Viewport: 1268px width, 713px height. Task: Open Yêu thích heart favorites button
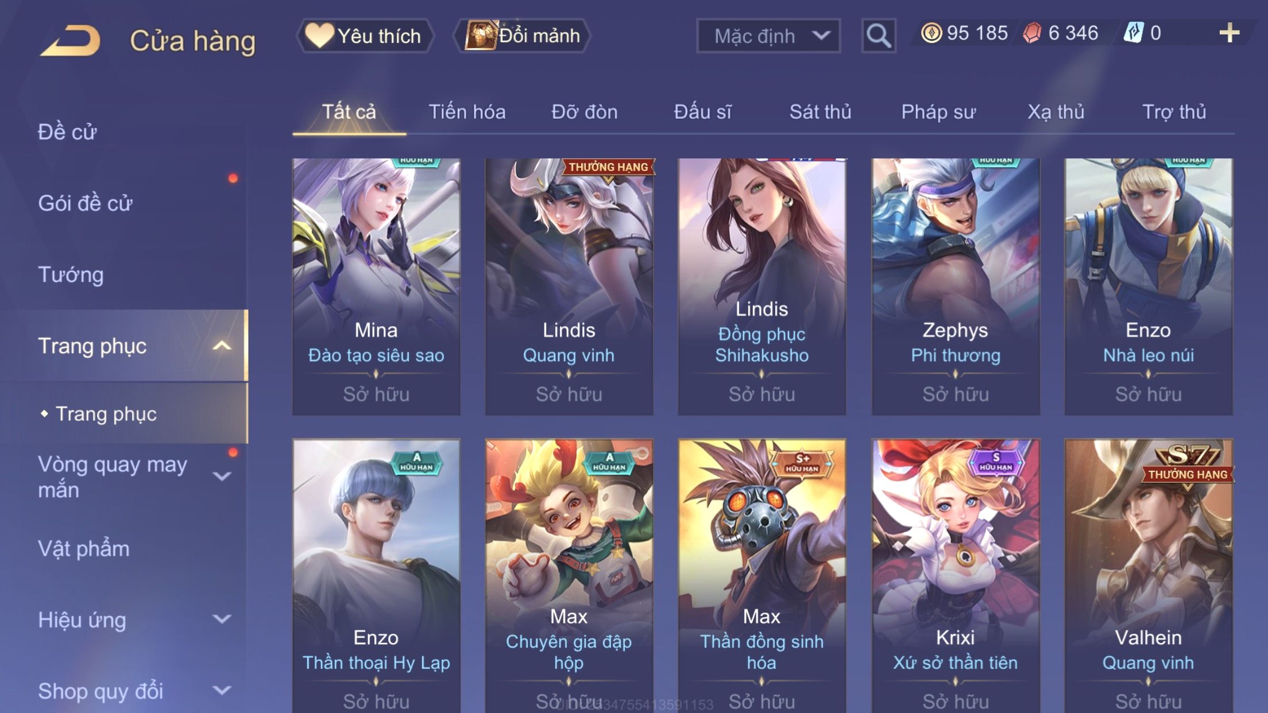[364, 36]
